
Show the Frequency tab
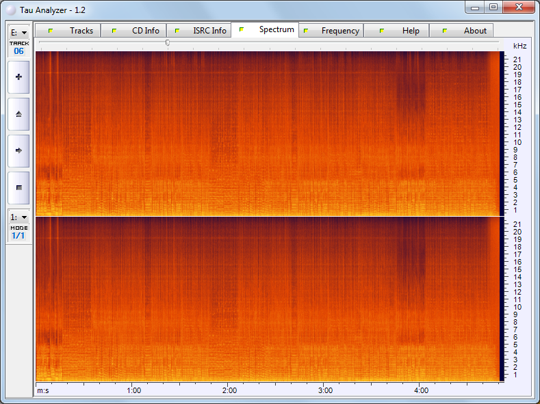coord(331,31)
